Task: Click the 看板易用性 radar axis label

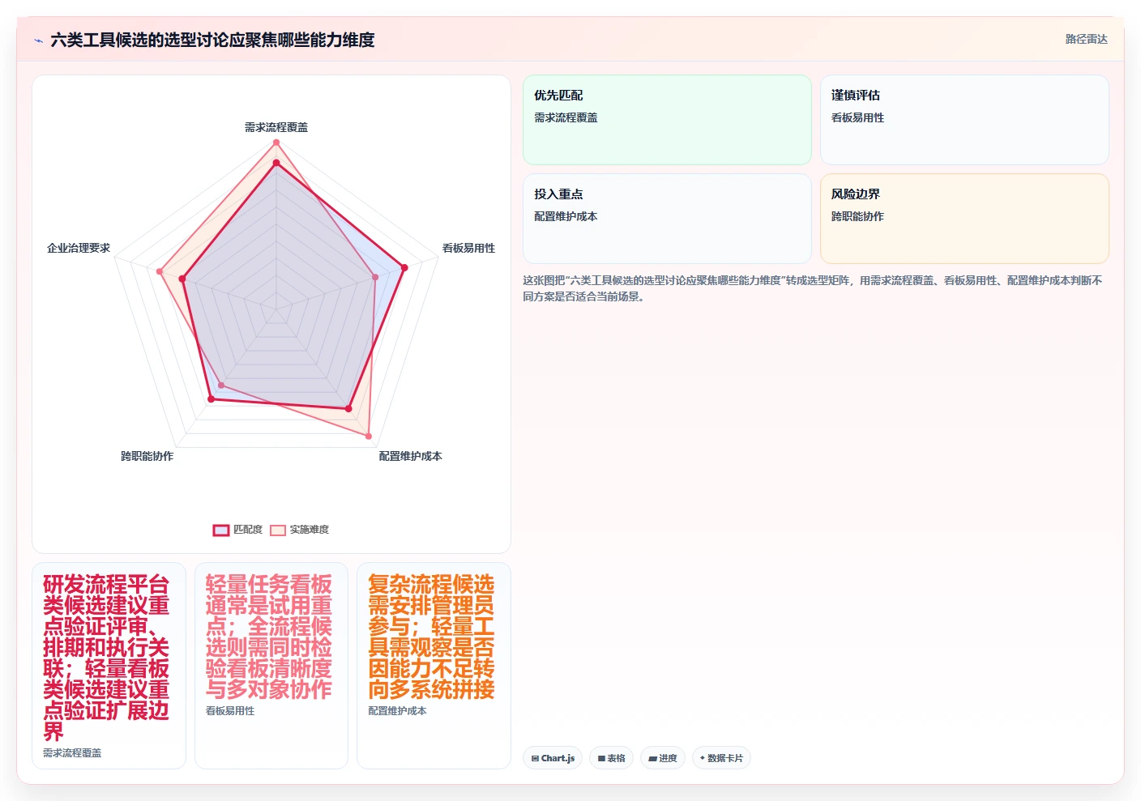Action: click(468, 248)
